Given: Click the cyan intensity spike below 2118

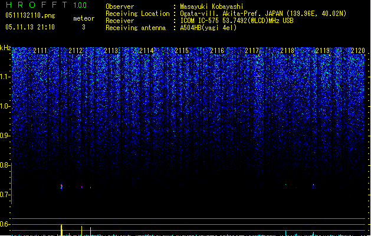Looking at the screenshot, I should tap(286, 233).
